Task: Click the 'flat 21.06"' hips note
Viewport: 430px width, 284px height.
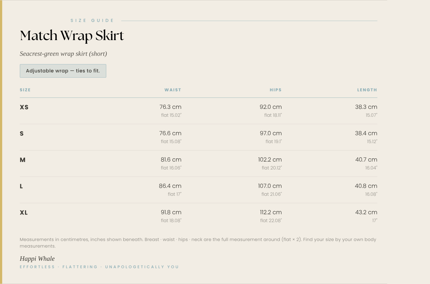Action: (272, 194)
